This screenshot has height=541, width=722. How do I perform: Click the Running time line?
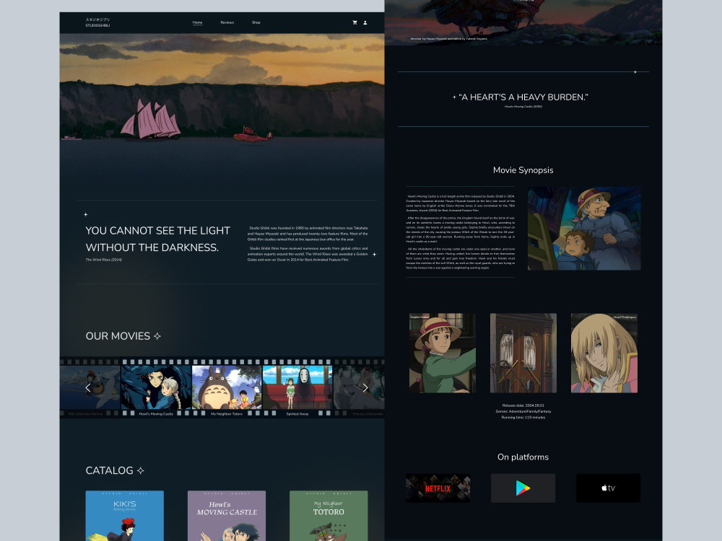tap(523, 417)
